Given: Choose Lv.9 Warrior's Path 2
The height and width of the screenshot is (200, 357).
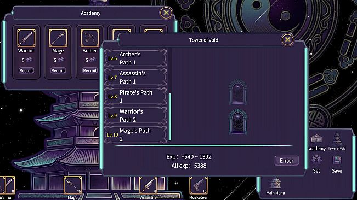Looking at the screenshot, I should pyautogui.click(x=135, y=115).
